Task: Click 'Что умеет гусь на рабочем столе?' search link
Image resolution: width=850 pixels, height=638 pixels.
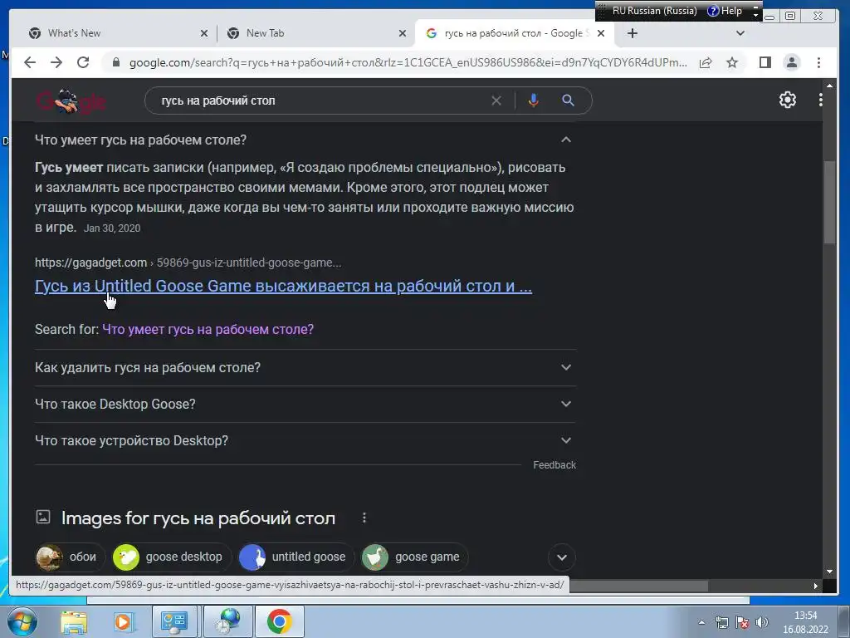Action: click(x=208, y=329)
